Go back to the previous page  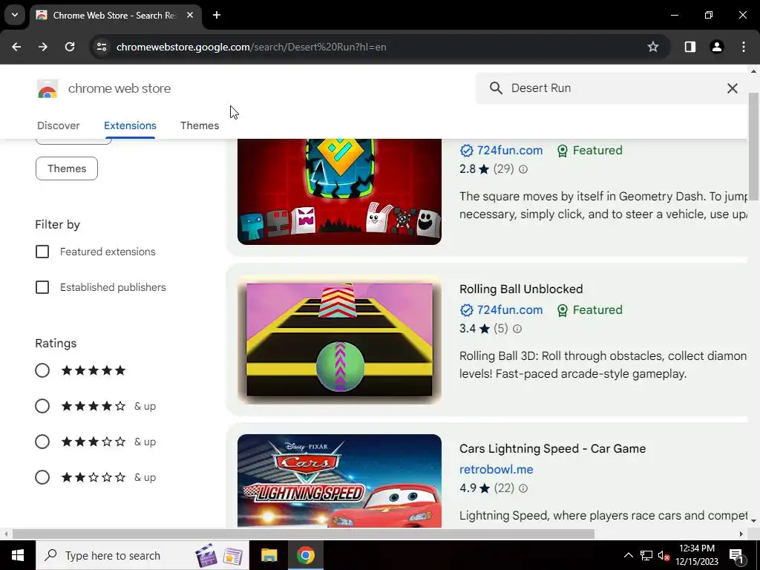pos(16,47)
